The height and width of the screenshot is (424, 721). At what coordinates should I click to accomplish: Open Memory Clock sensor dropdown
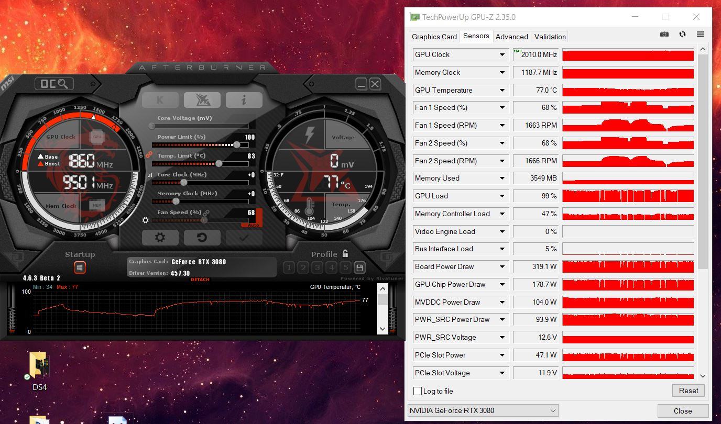pyautogui.click(x=502, y=72)
